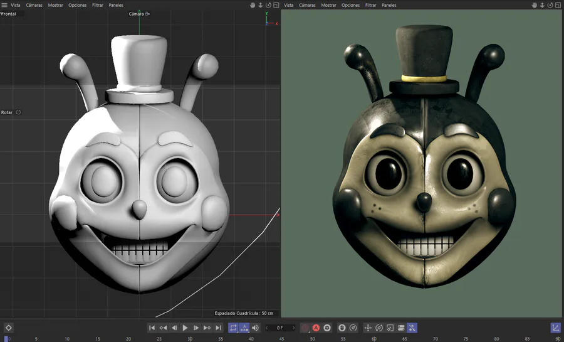This screenshot has width=564, height=342.
Task: Open keyframe selection settings gear
Action: point(327,328)
